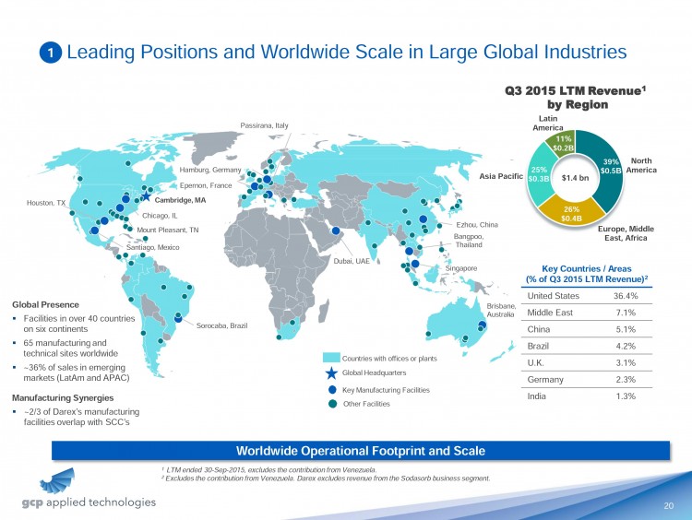Click the 25% Asia Pacific donut segment

pos(542,175)
